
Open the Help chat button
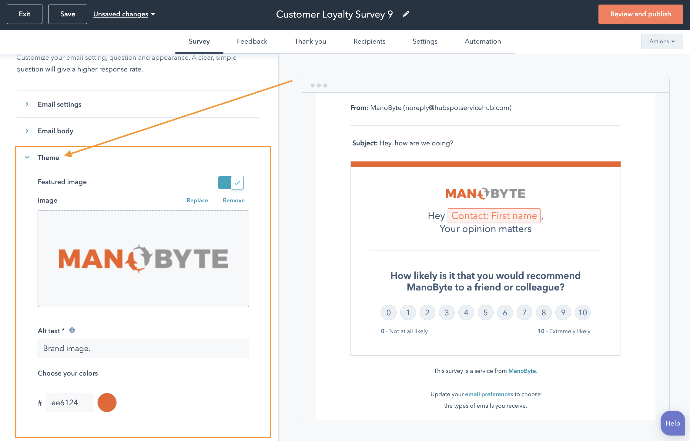click(x=673, y=423)
